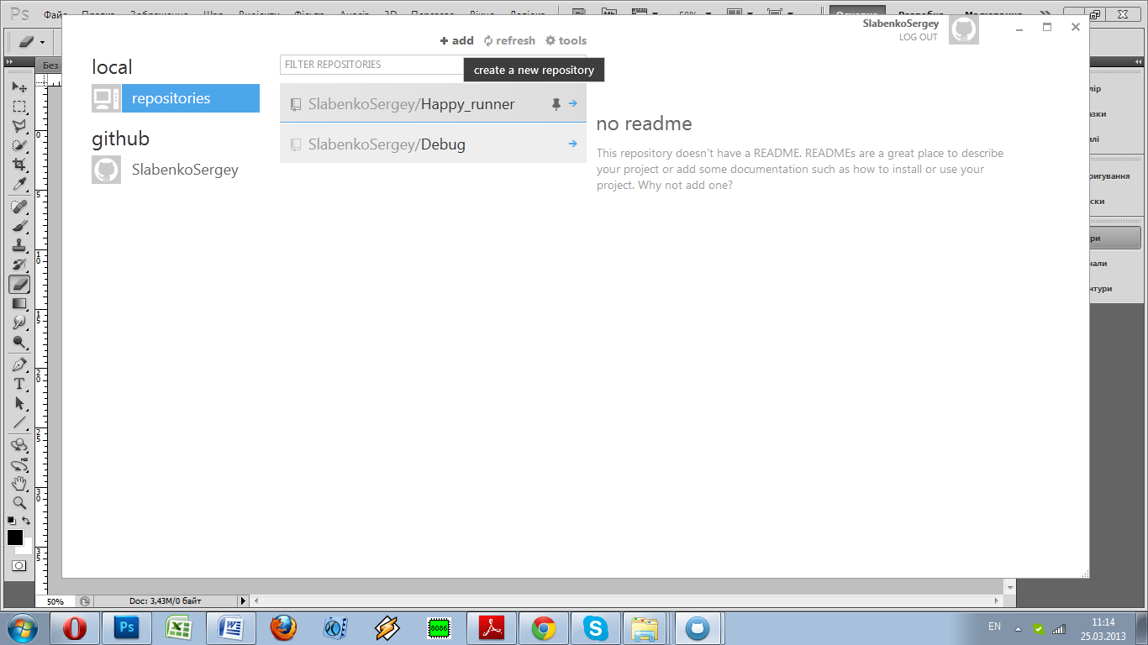This screenshot has width=1148, height=645.
Task: Select the Eyedropper tool
Action: (x=19, y=184)
